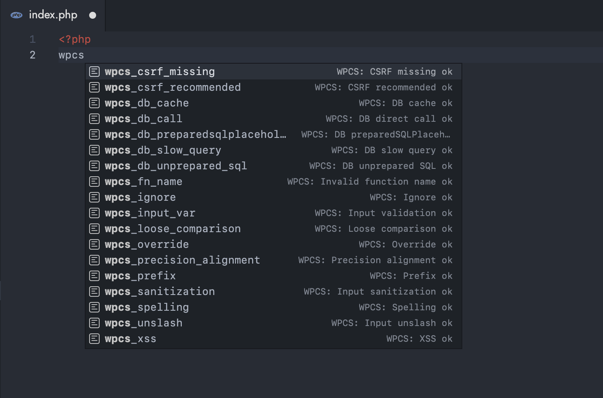The height and width of the screenshot is (398, 603).
Task: Click snippet icon beside wpcs_unslash
Action: [x=94, y=323]
